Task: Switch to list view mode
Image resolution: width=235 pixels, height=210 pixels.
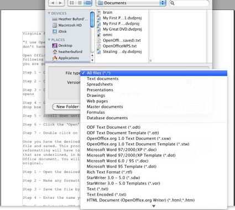Action: (80, 3)
